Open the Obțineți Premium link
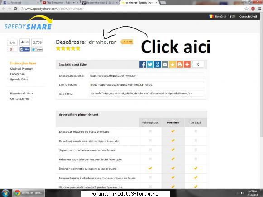Screen dimensions: 263x197 [22, 69]
